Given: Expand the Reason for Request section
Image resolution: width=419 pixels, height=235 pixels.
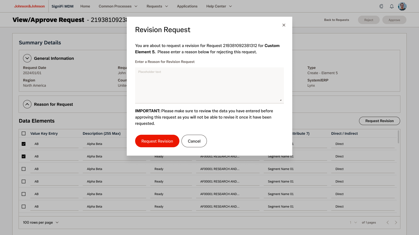Looking at the screenshot, I should tap(27, 104).
